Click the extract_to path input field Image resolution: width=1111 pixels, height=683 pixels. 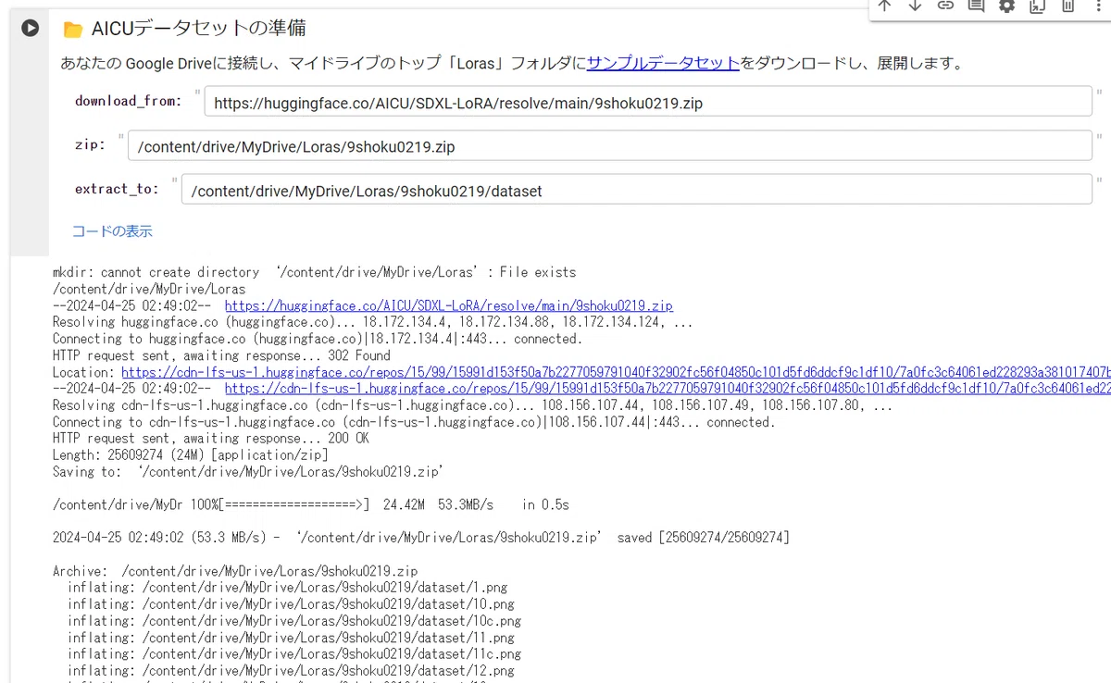(637, 189)
